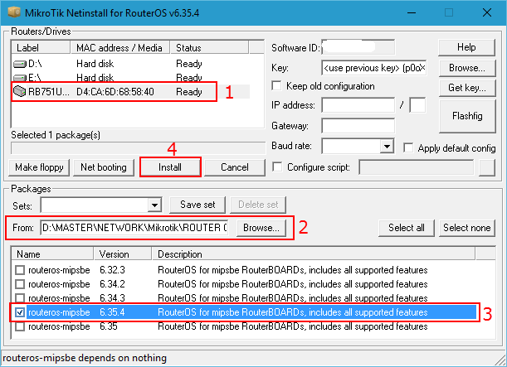The height and width of the screenshot is (367, 507).
Task: Click the RB751U router device icon
Action: (x=19, y=92)
